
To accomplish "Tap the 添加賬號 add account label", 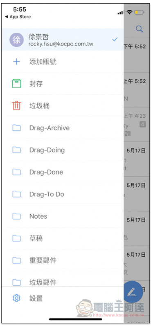I will [43, 62].
